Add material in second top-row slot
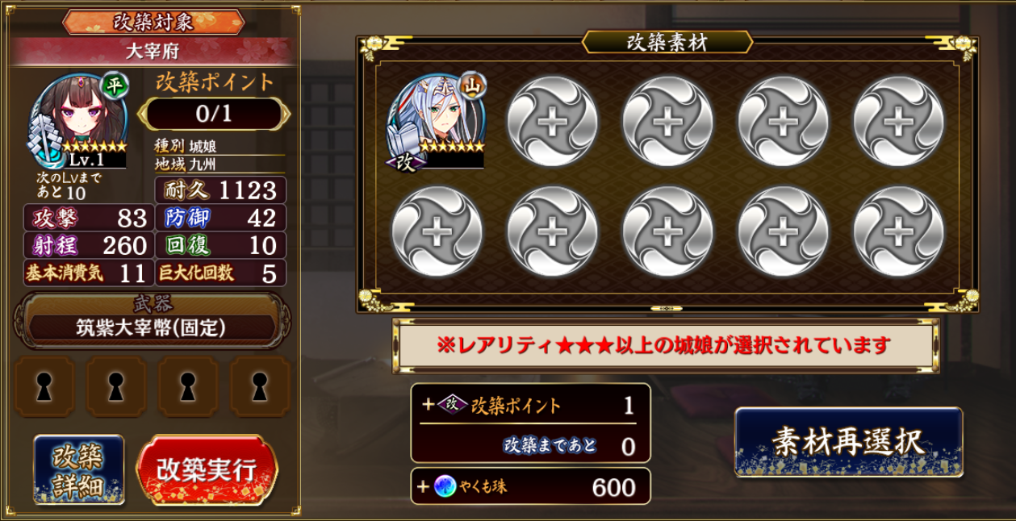This screenshot has height=521, width=1016. pyautogui.click(x=553, y=122)
